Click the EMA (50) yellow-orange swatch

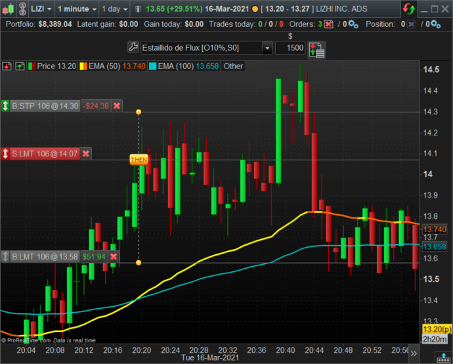pos(83,66)
